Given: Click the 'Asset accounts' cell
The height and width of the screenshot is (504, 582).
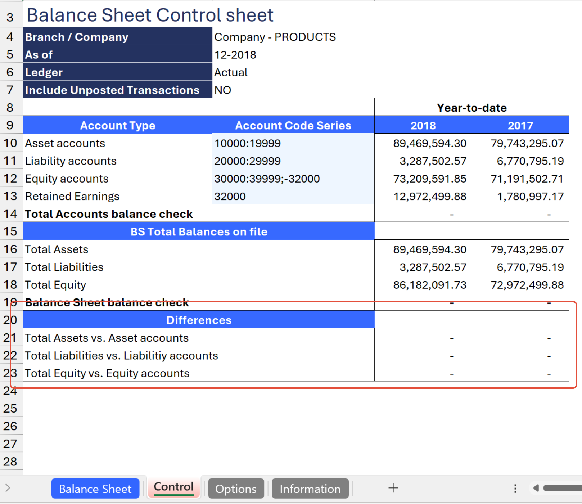Looking at the screenshot, I should [118, 143].
